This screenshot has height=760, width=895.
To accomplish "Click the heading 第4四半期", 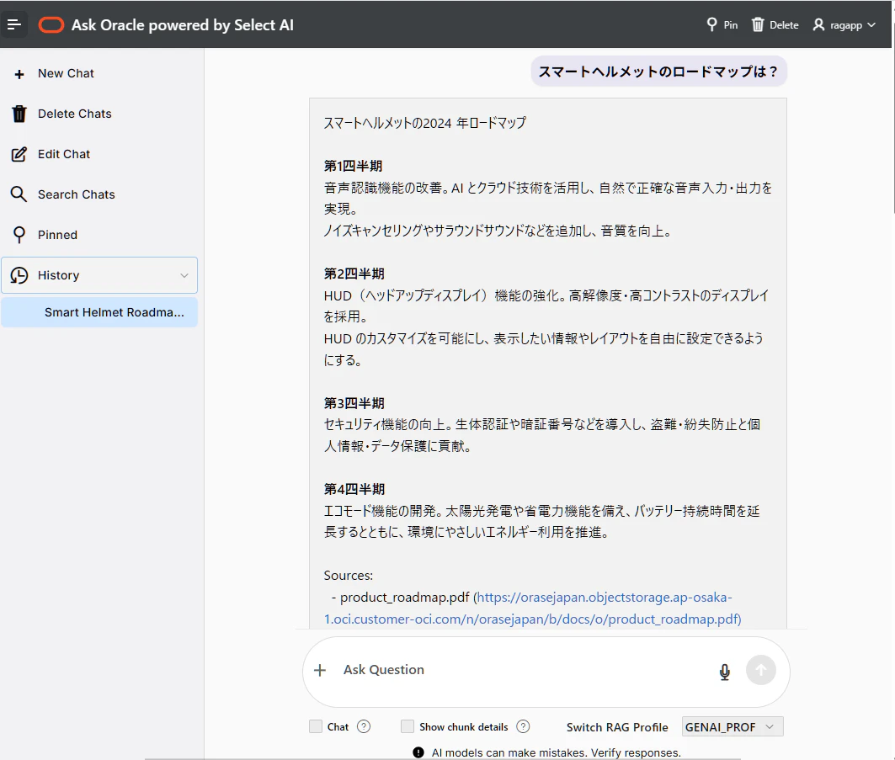I will [x=354, y=489].
